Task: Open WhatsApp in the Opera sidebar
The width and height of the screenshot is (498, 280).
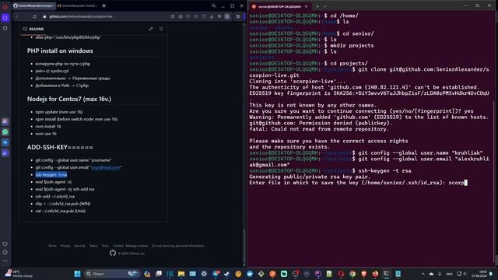Action: 5,132
